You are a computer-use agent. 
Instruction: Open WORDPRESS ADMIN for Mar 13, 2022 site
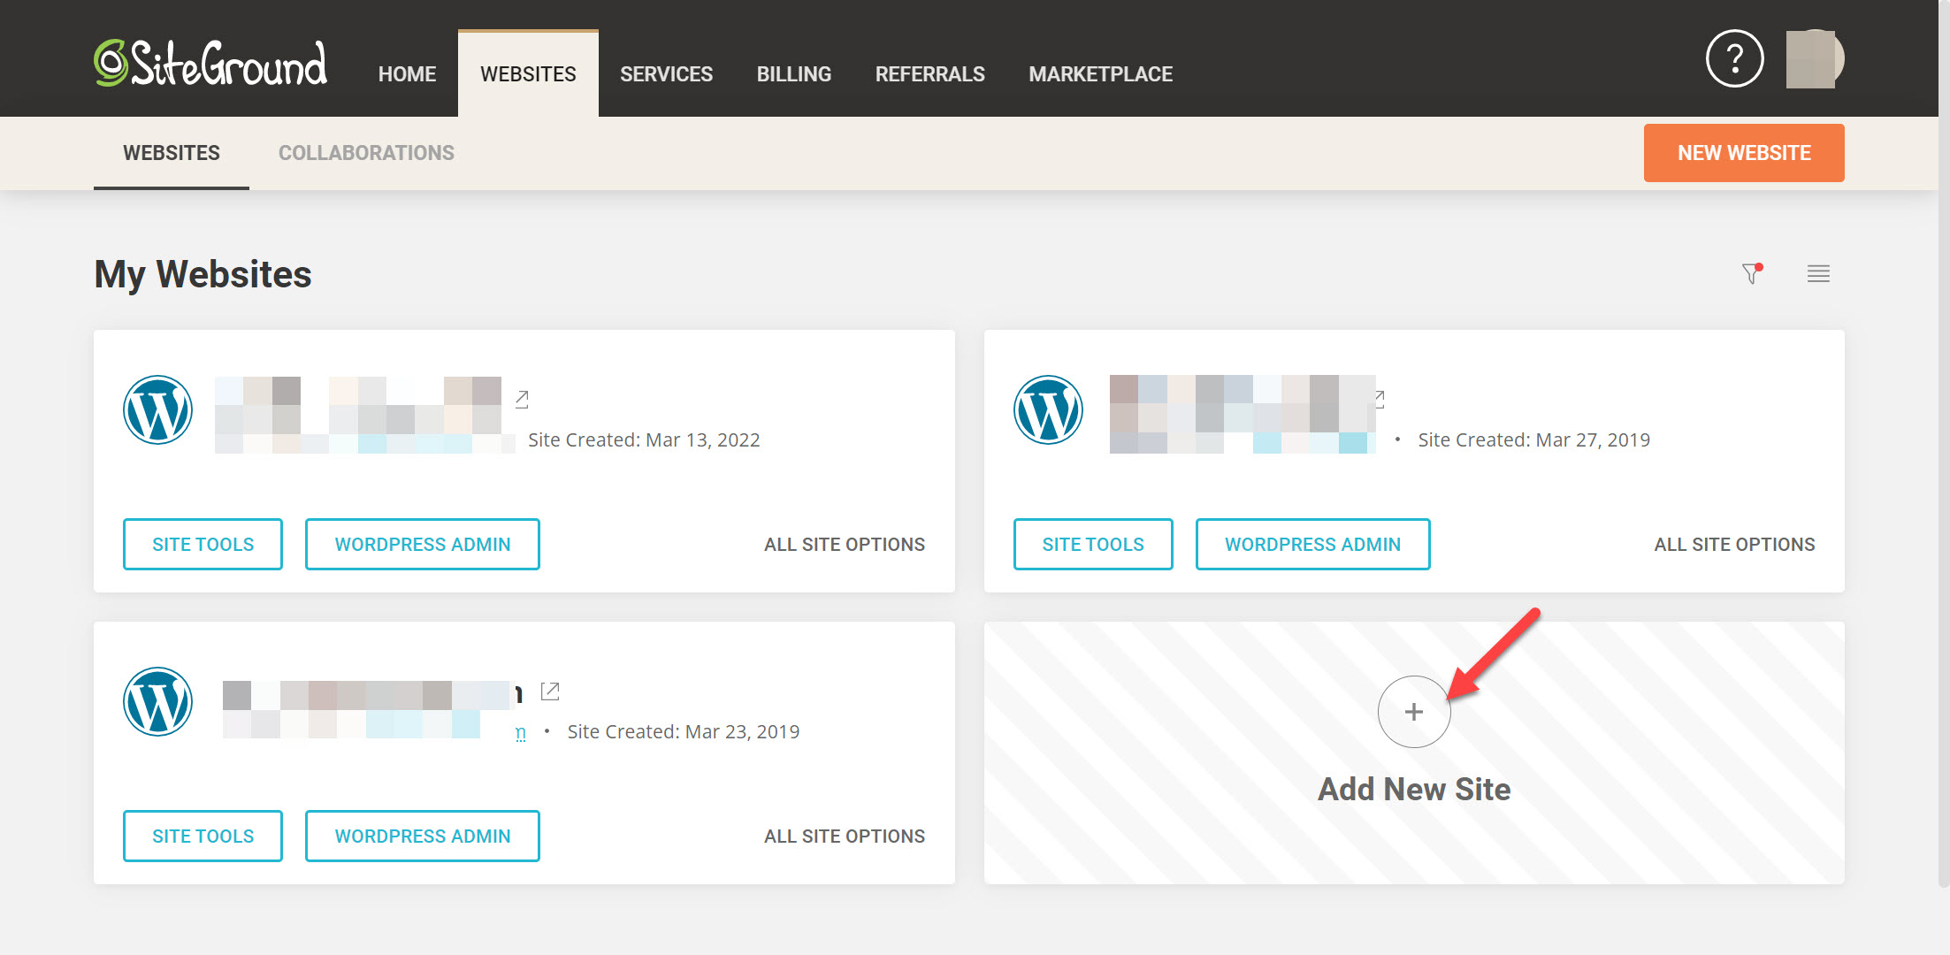pyautogui.click(x=423, y=544)
